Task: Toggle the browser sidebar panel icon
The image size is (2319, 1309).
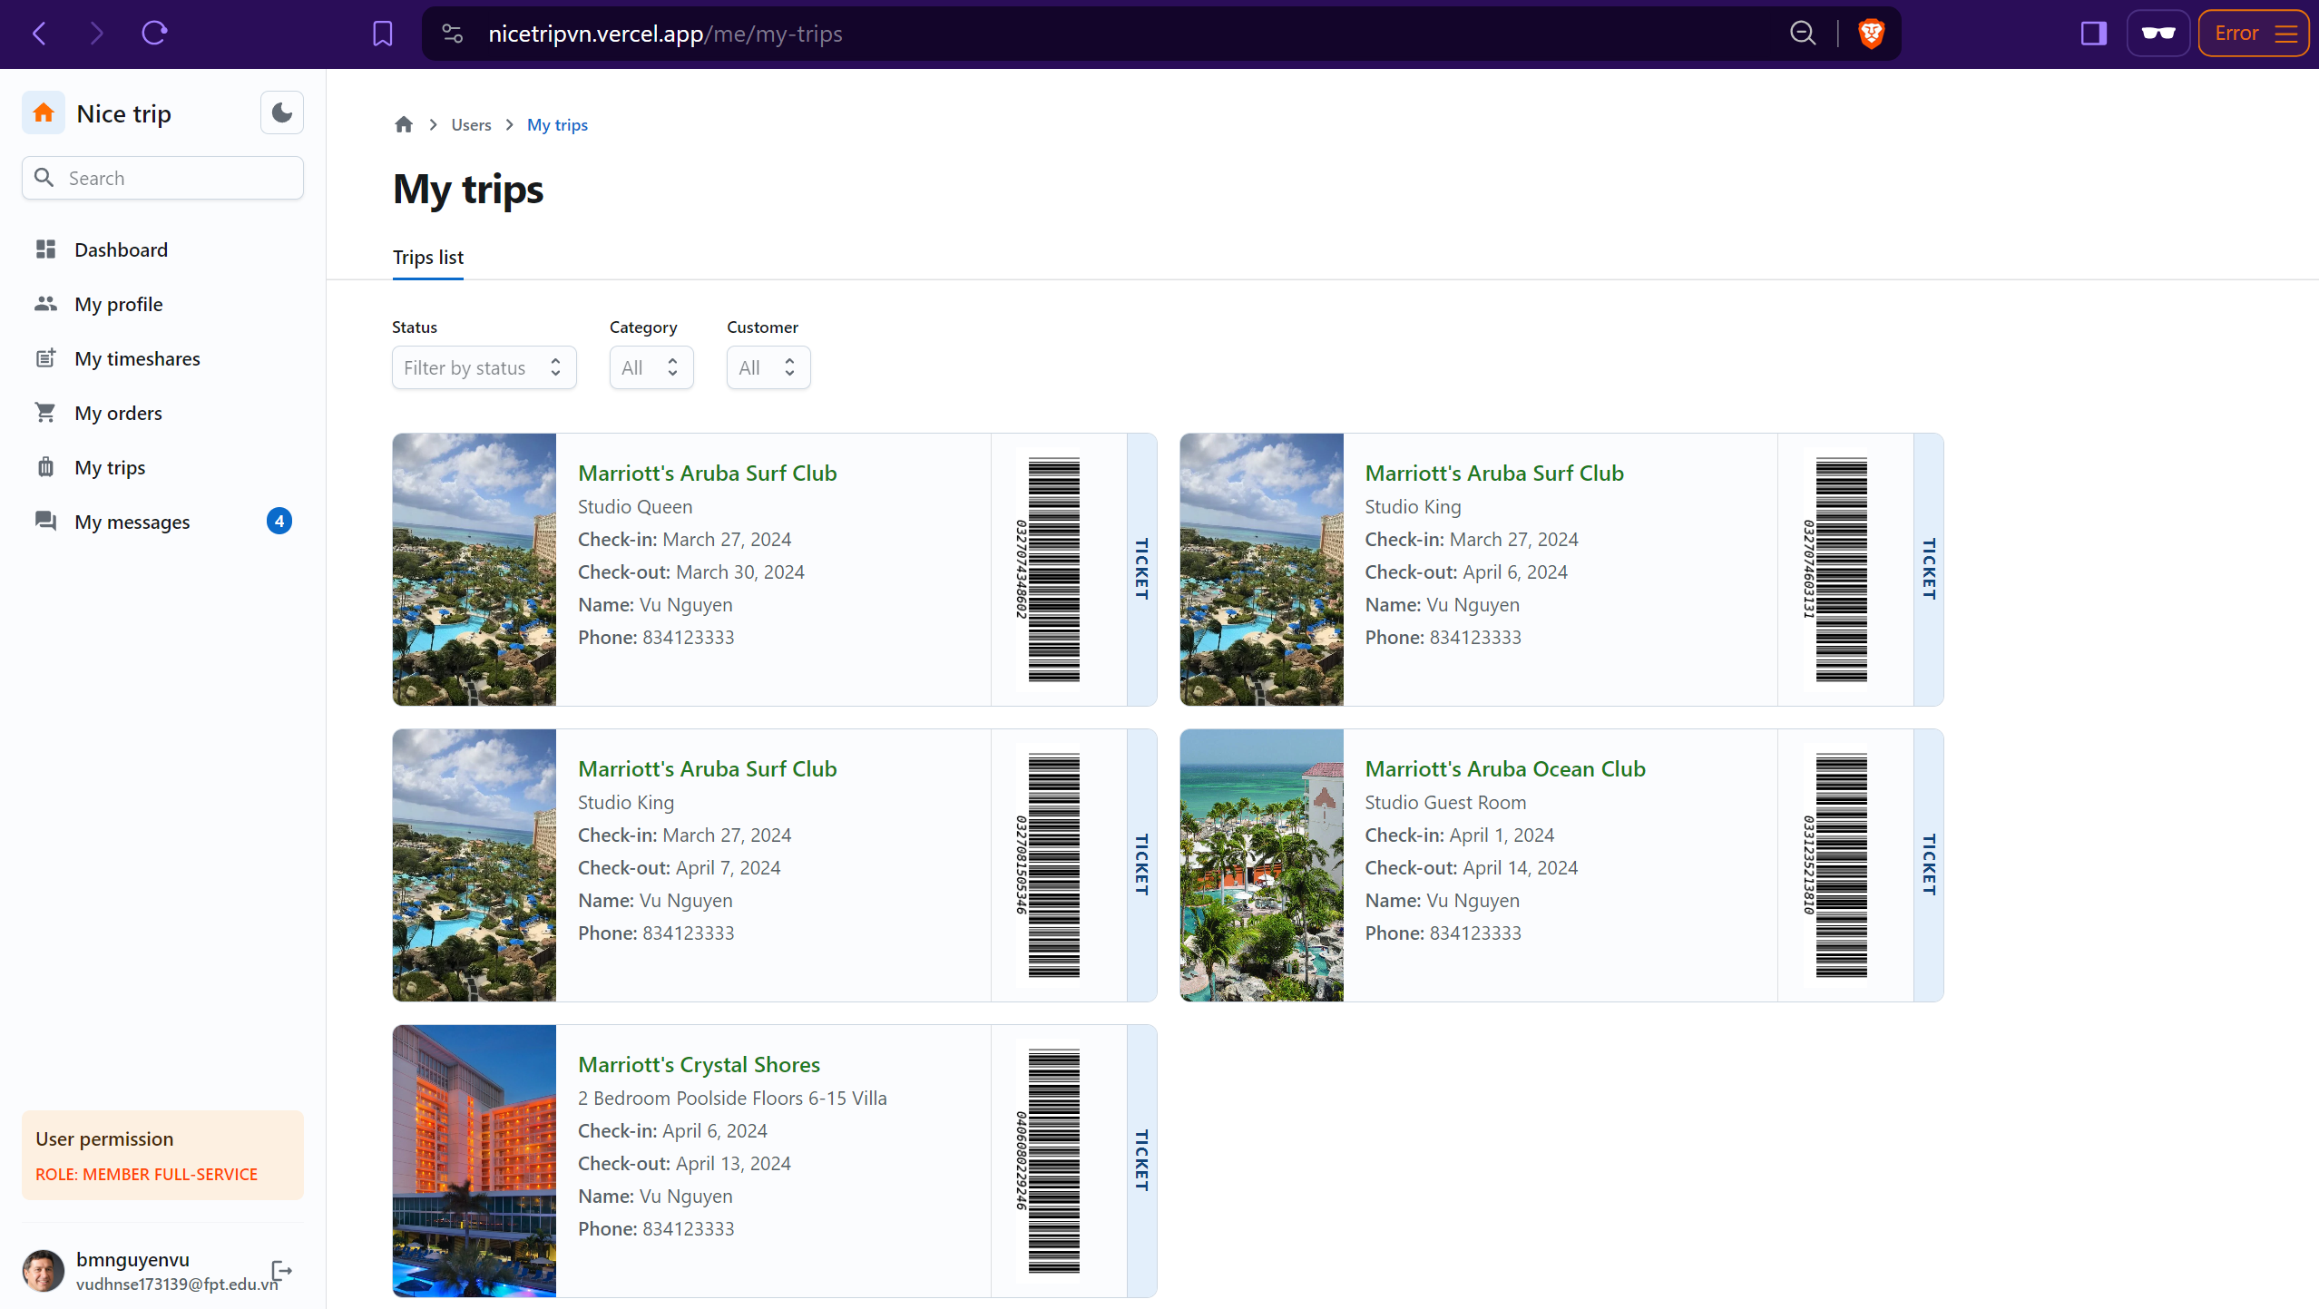Action: click(x=2093, y=34)
